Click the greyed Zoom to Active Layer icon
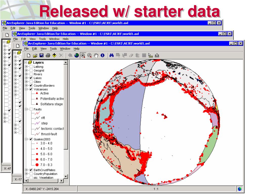The height and width of the screenshot is (194, 259). pyautogui.click(x=70, y=55)
